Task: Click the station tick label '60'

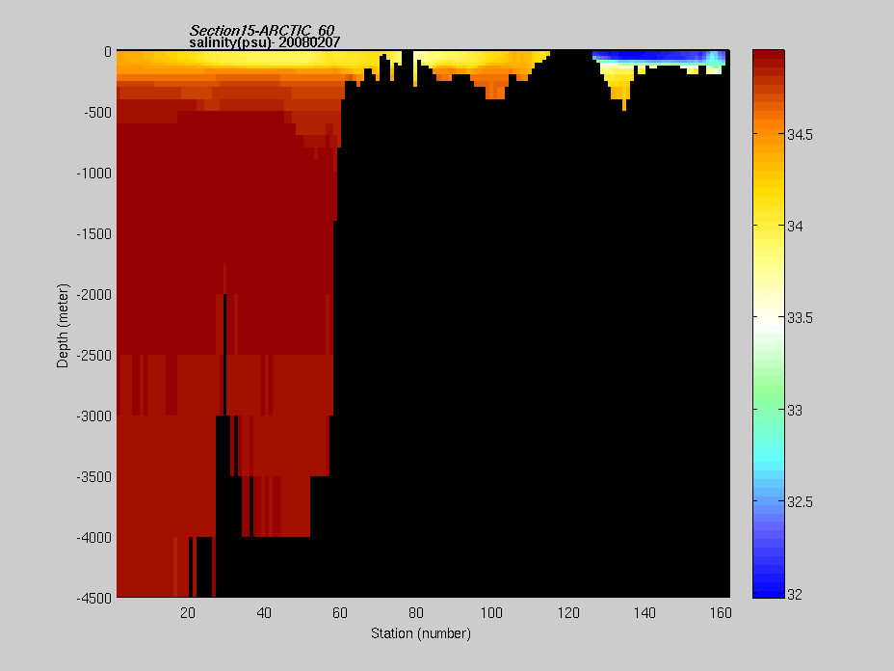Action: click(340, 613)
